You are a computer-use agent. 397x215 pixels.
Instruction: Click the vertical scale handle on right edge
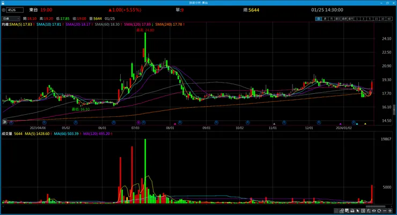(394, 110)
